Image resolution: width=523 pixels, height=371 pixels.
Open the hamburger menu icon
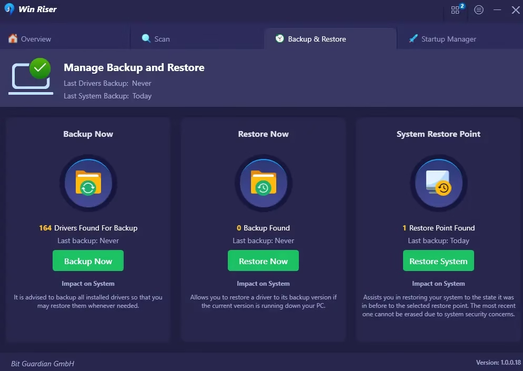coord(479,10)
